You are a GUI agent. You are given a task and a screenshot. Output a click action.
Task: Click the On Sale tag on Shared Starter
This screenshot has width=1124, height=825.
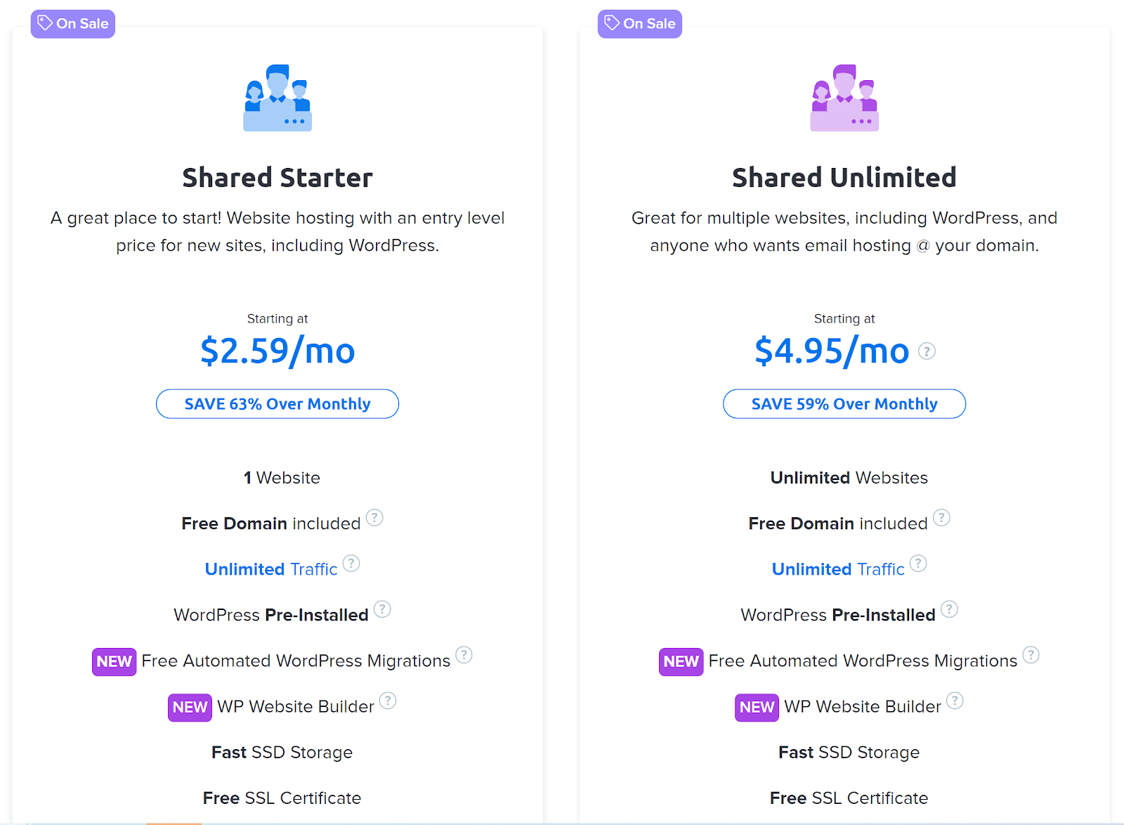pyautogui.click(x=73, y=24)
